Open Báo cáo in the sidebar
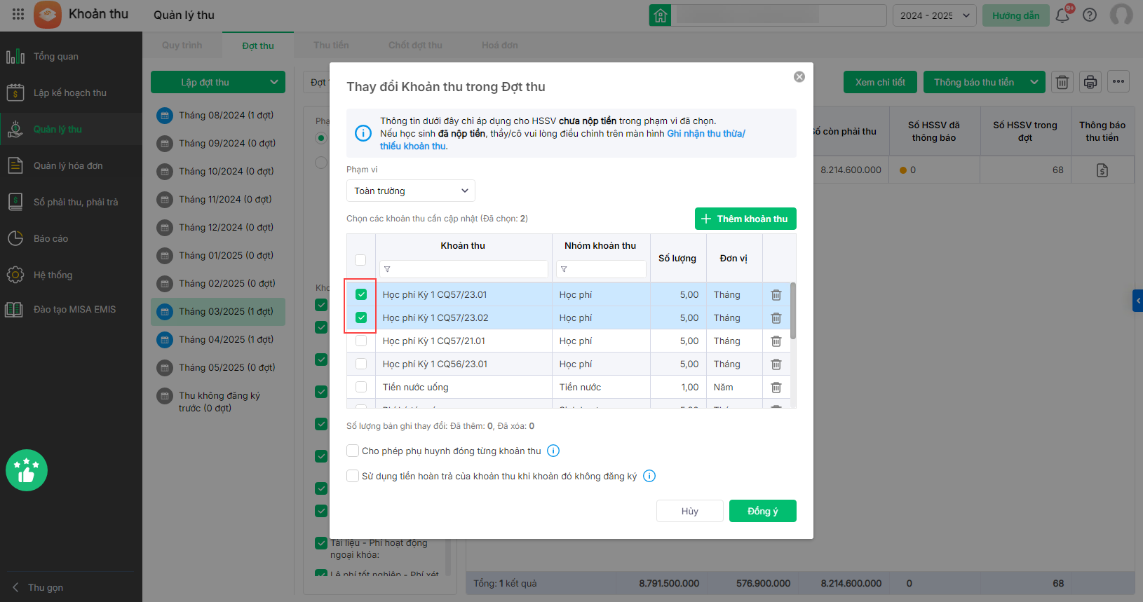The height and width of the screenshot is (602, 1143). point(50,238)
